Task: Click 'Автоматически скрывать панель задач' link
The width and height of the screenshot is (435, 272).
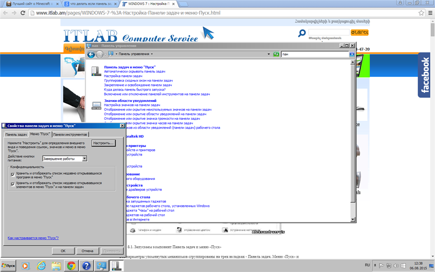Action: click(x=135, y=71)
